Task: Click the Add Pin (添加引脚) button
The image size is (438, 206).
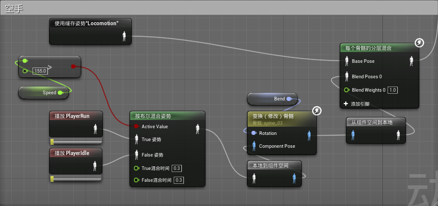Action: pyautogui.click(x=360, y=104)
